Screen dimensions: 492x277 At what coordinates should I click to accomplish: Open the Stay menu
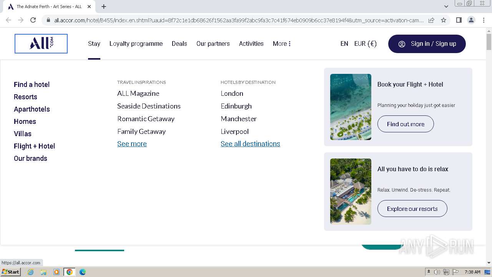tap(94, 43)
